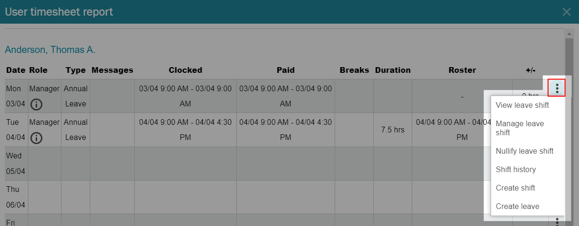Click the Duration column header

(x=393, y=70)
